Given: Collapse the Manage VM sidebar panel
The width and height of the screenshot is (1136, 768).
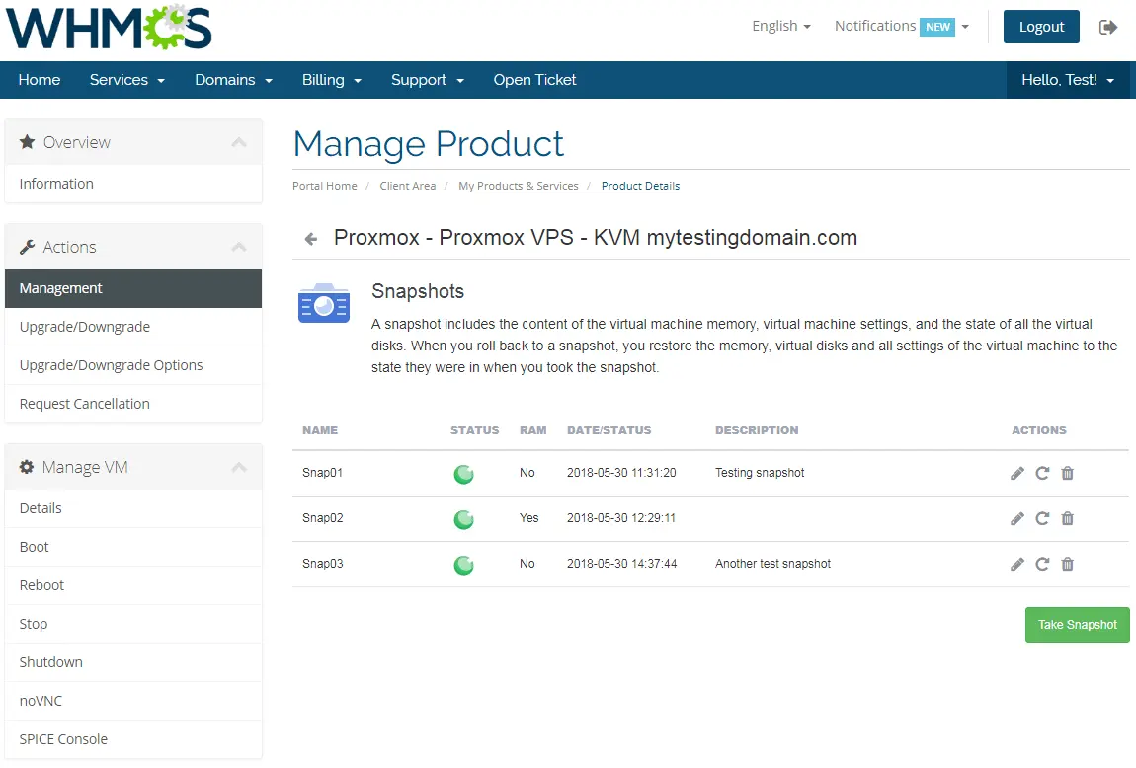Looking at the screenshot, I should click(239, 467).
